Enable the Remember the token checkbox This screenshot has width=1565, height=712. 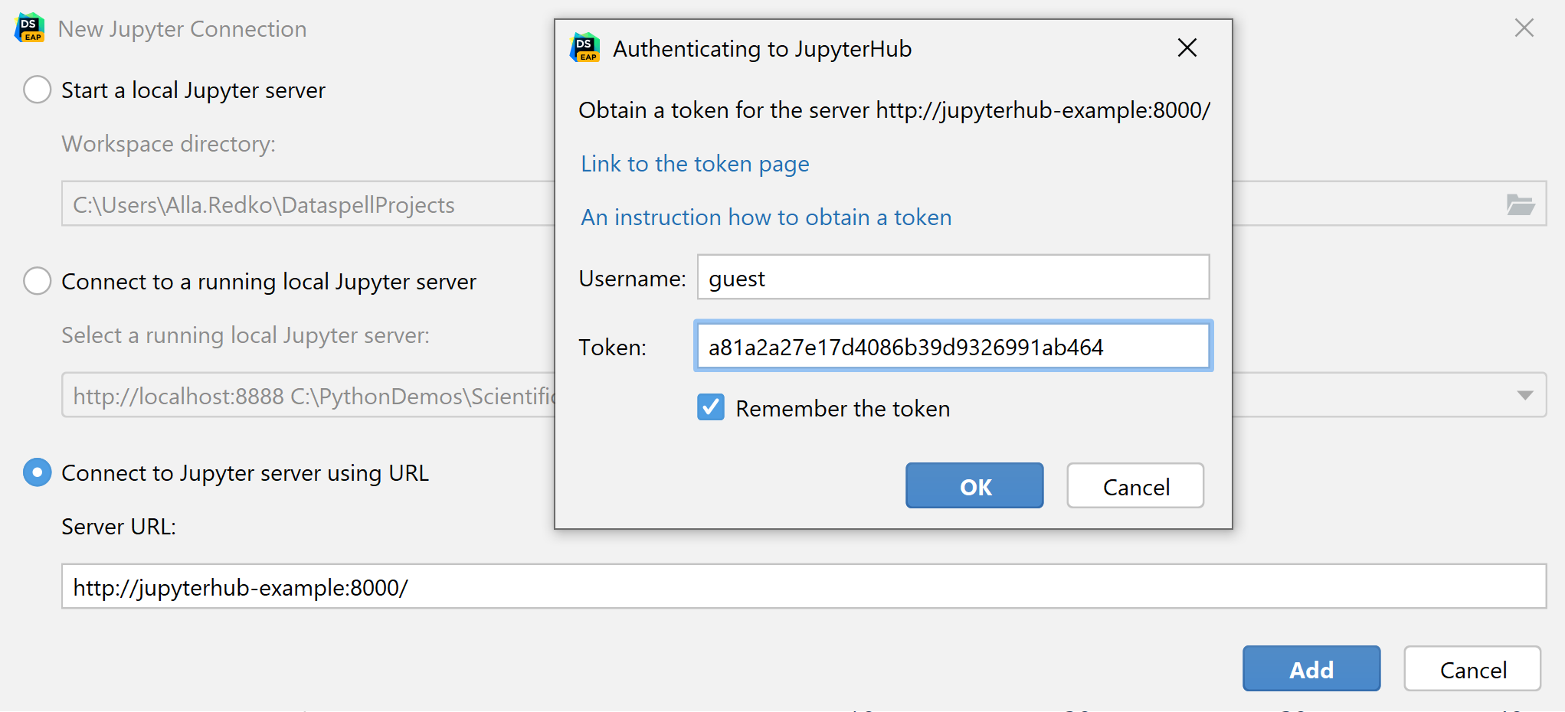pyautogui.click(x=709, y=407)
